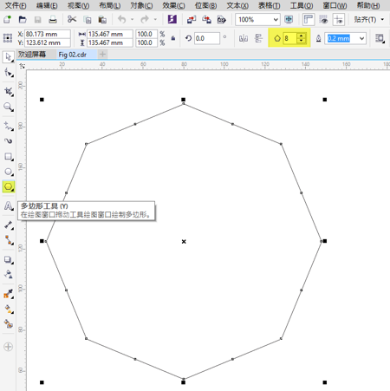
Task: Toggle mirror horizontally button
Action: tap(244, 38)
